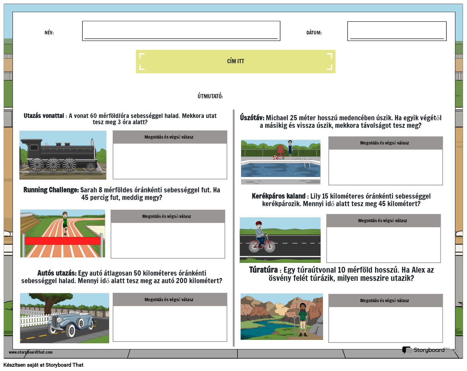
Task: Select the running track picture
Action: [x=63, y=233]
